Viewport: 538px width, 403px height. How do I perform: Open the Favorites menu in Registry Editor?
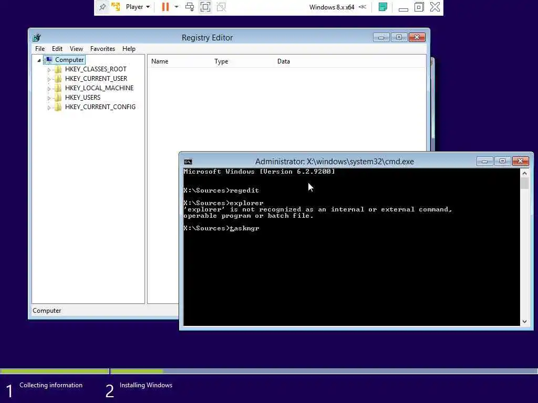coord(102,49)
